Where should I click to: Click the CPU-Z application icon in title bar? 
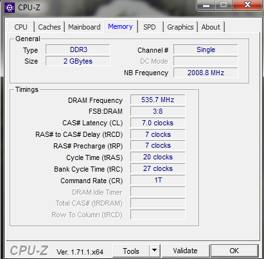(9, 8)
